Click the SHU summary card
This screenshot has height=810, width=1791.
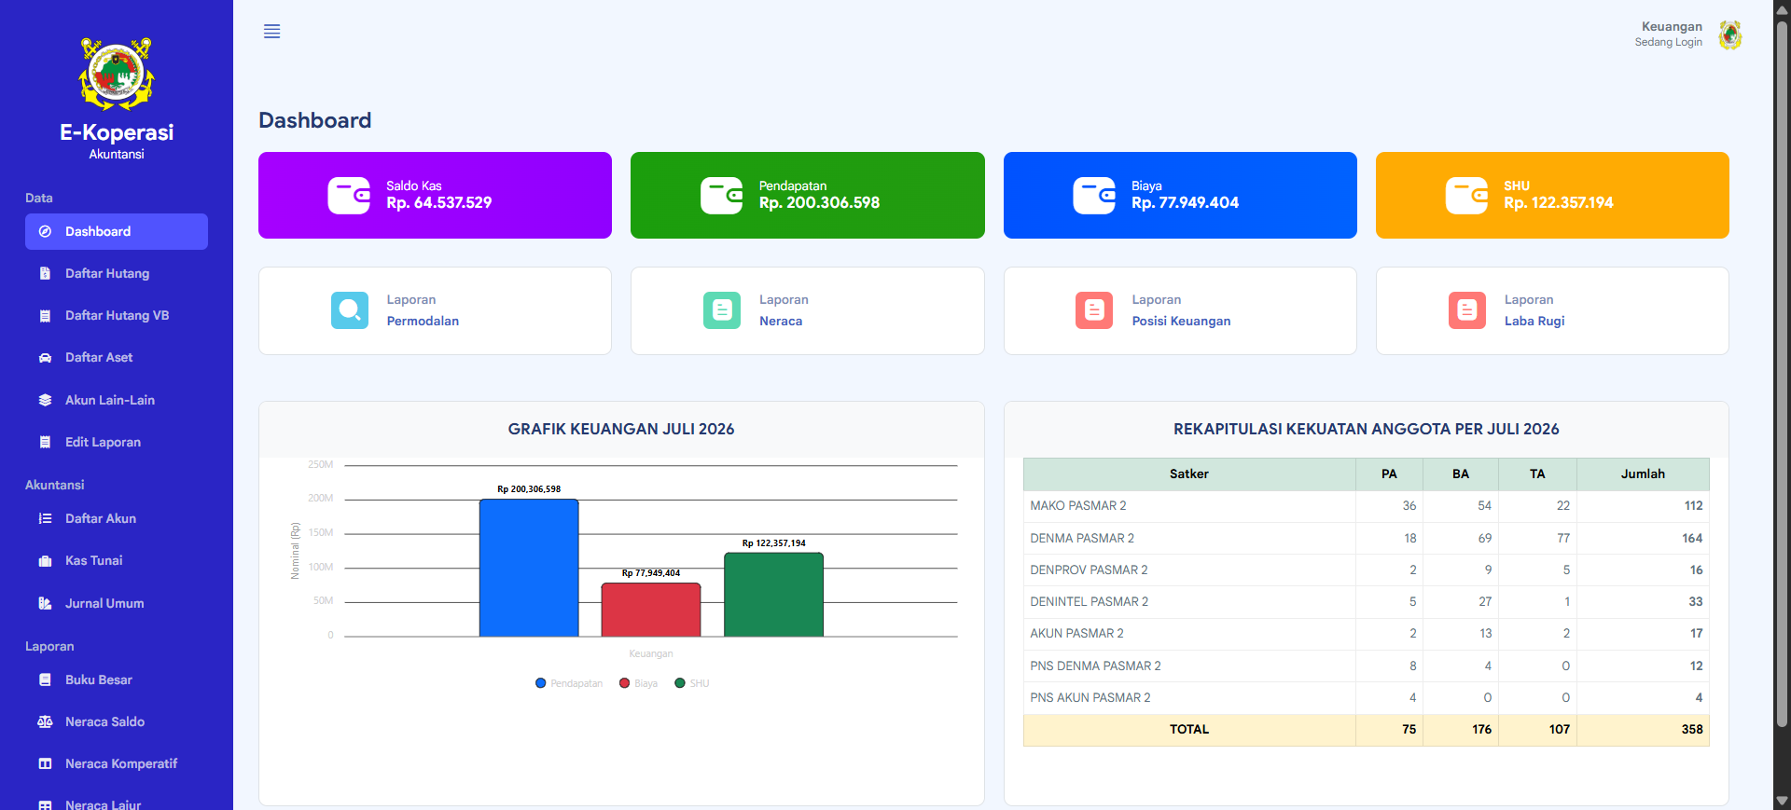pyautogui.click(x=1552, y=195)
